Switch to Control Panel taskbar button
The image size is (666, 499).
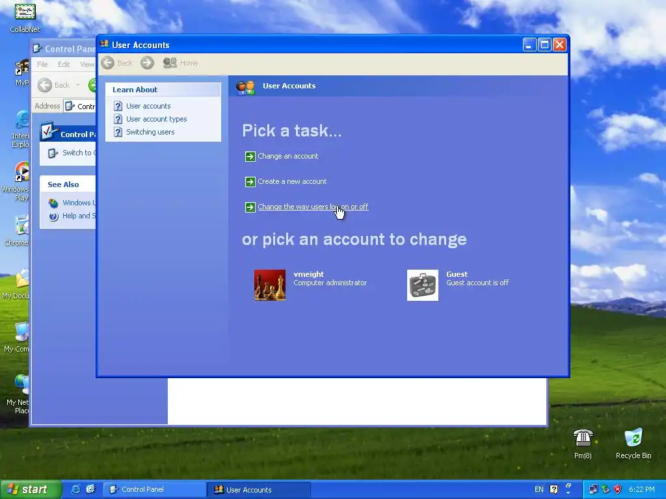155,489
